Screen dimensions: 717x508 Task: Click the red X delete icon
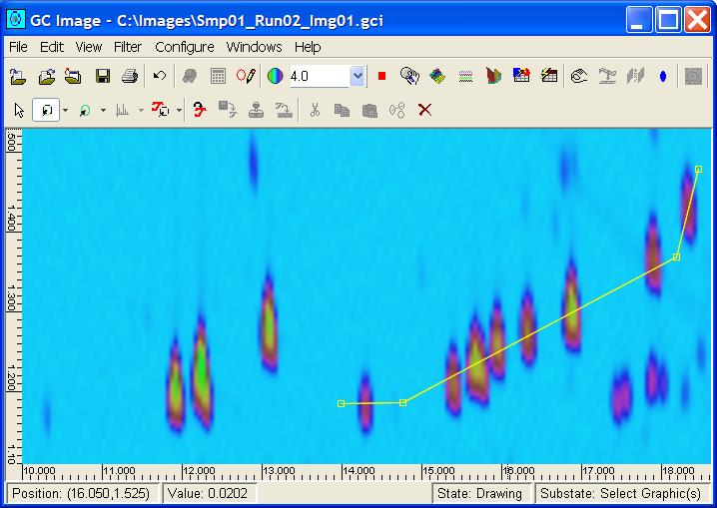tap(424, 110)
